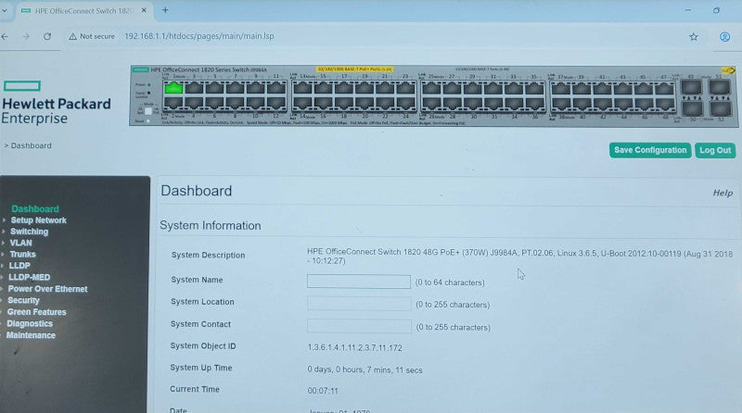
Task: Expand the VLAN menu
Action: click(20, 243)
